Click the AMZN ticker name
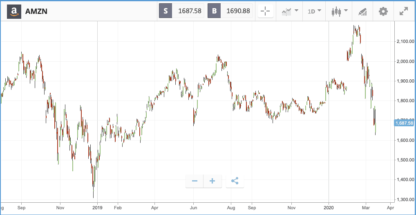The height and width of the screenshot is (215, 416). 36,11
